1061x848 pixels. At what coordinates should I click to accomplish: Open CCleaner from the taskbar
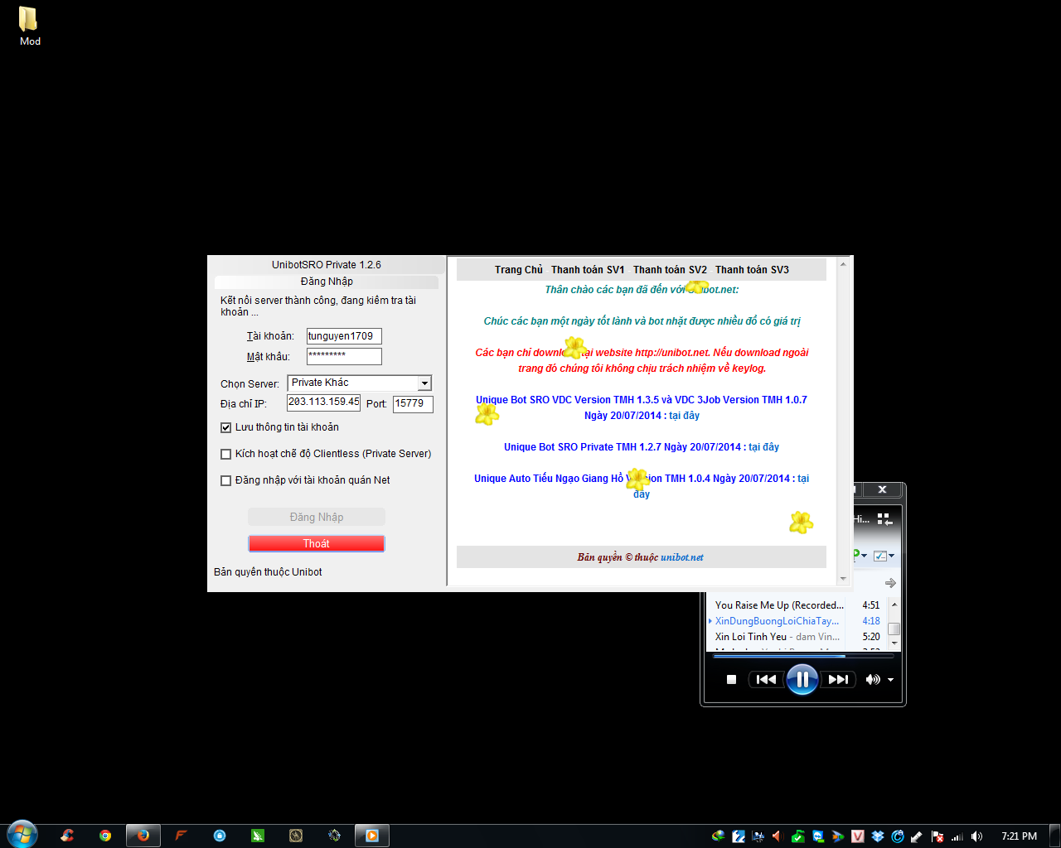(x=67, y=836)
